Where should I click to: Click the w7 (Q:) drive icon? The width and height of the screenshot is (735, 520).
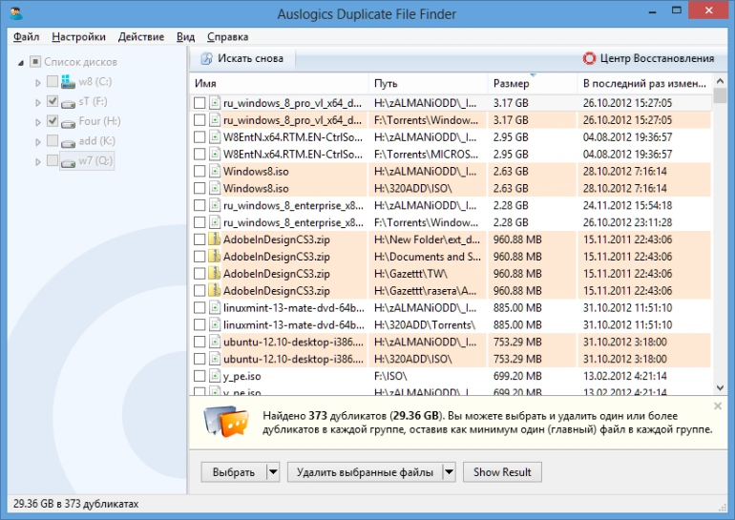pyautogui.click(x=69, y=161)
